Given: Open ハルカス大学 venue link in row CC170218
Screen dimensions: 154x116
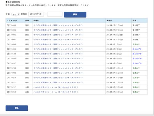Looking at the screenshot, I should click(56, 92).
